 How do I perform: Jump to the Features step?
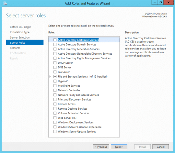pyautogui.click(x=15, y=48)
